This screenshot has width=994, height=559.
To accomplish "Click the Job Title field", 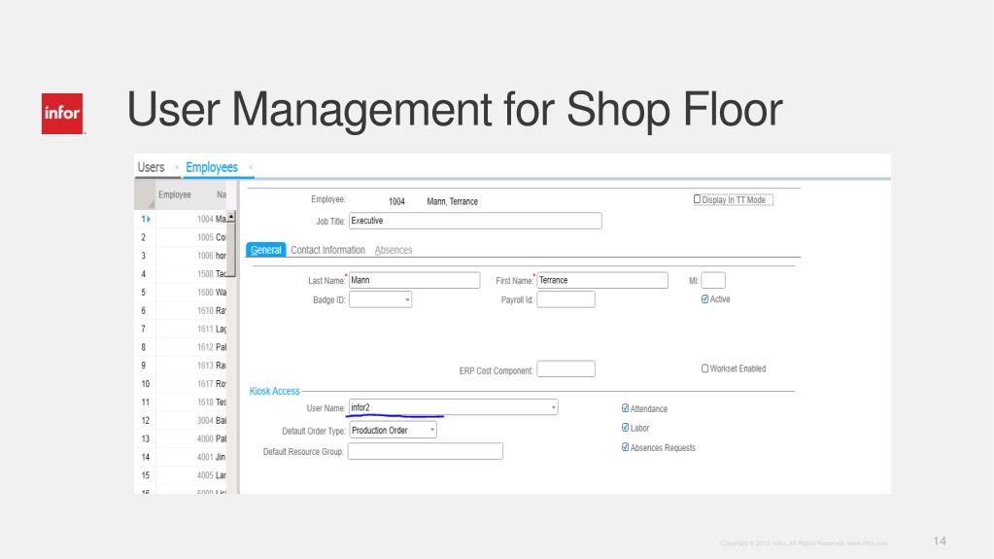I will point(475,221).
